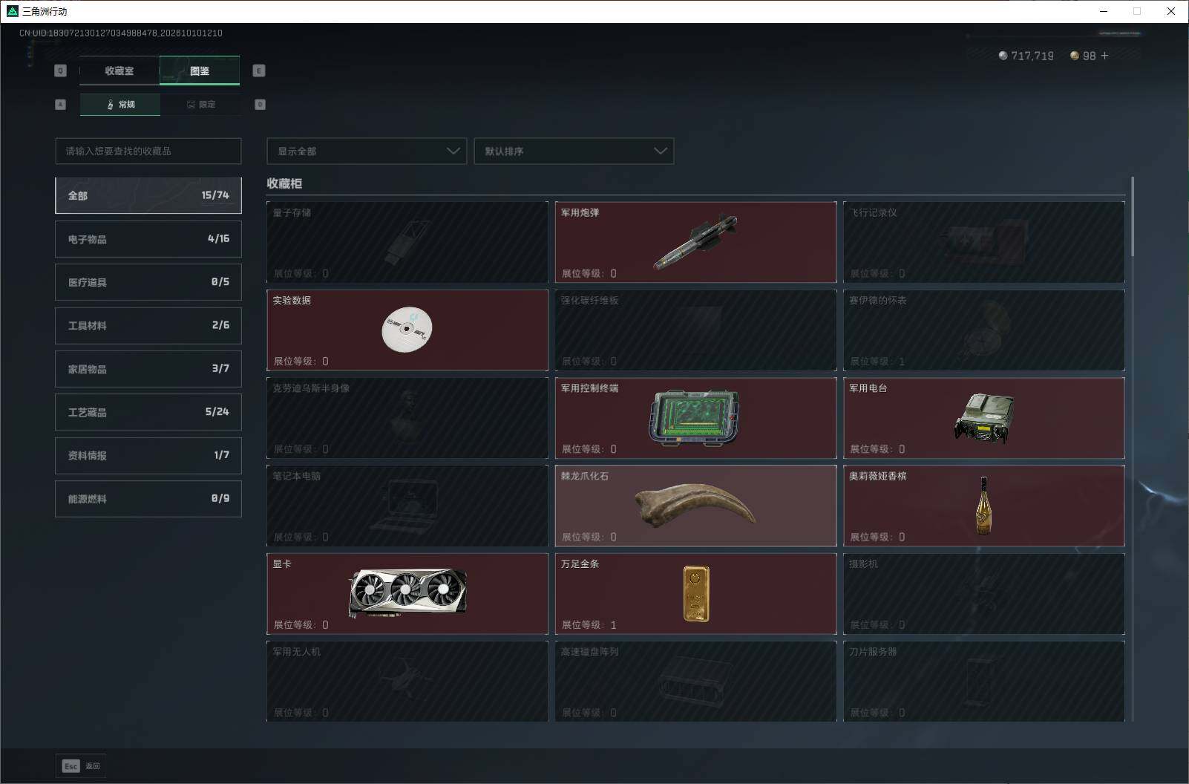Screen dimensions: 1189x784
Task: Click the gold coin currency icon
Action: click(x=1074, y=56)
